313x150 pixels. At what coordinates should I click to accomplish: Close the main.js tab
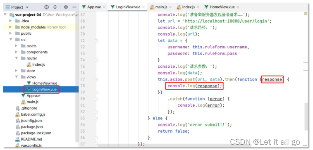[x=170, y=7]
